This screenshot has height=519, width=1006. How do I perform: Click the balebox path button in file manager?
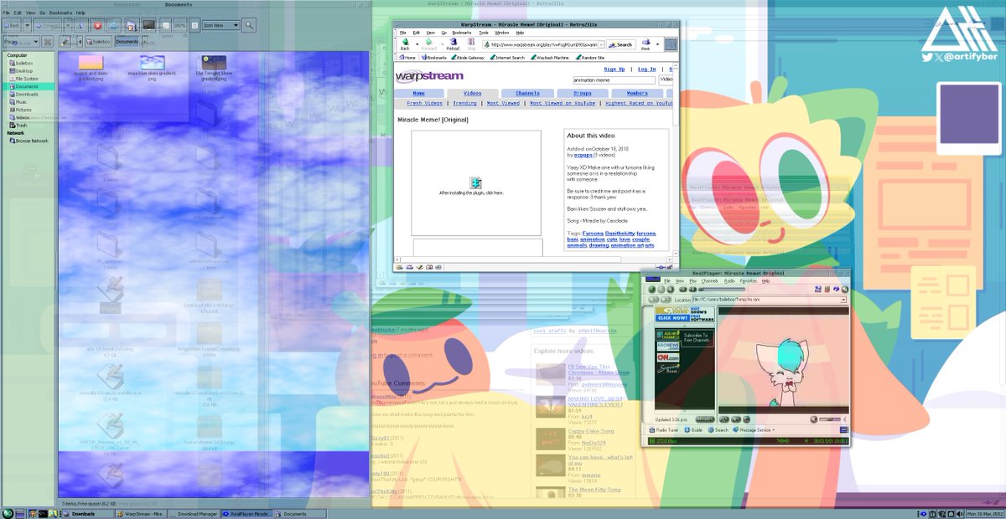click(x=98, y=42)
